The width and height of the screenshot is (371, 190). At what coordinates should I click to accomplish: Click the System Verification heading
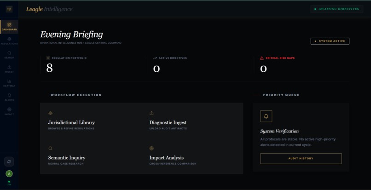(x=279, y=131)
